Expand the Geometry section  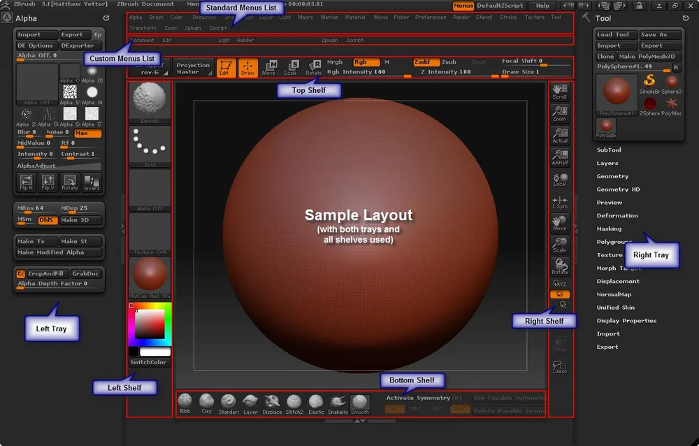612,176
